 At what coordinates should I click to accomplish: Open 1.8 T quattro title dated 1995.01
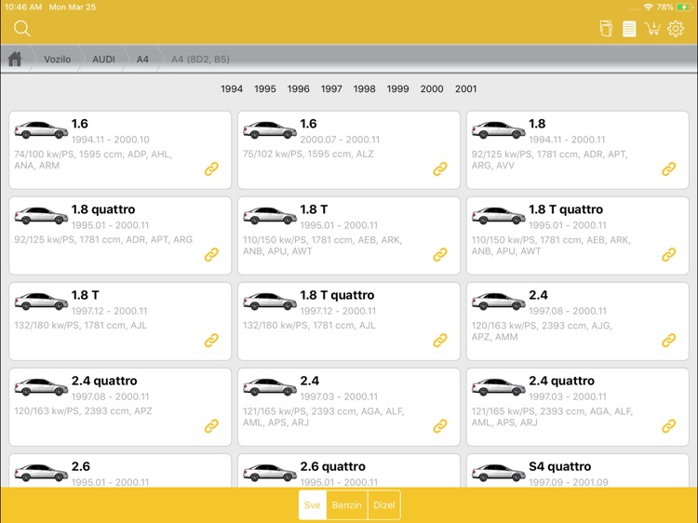click(x=566, y=209)
